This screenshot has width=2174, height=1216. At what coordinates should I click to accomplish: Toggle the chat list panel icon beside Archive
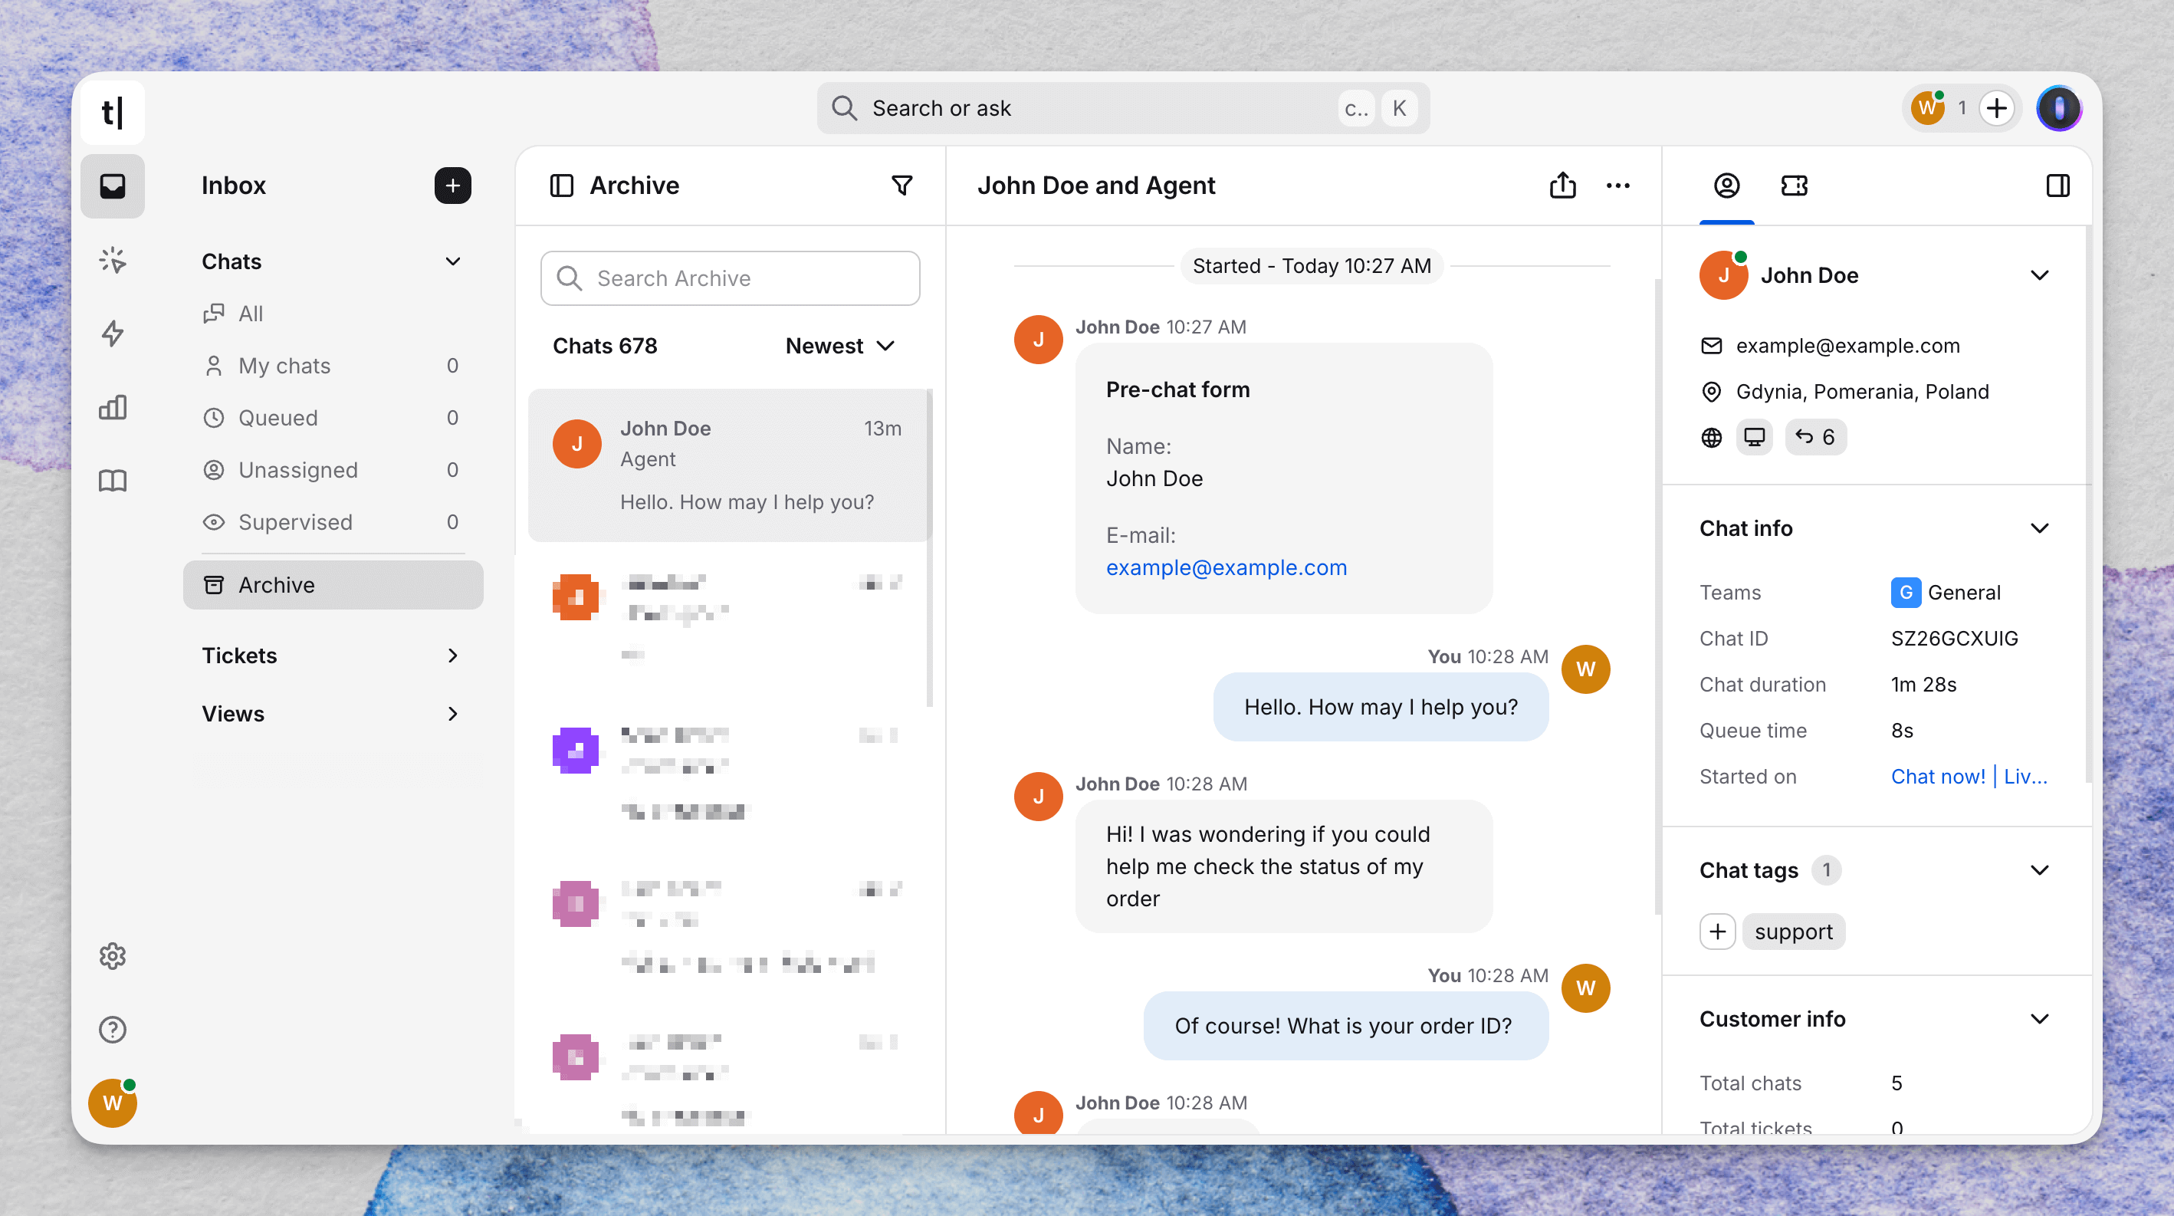tap(561, 185)
